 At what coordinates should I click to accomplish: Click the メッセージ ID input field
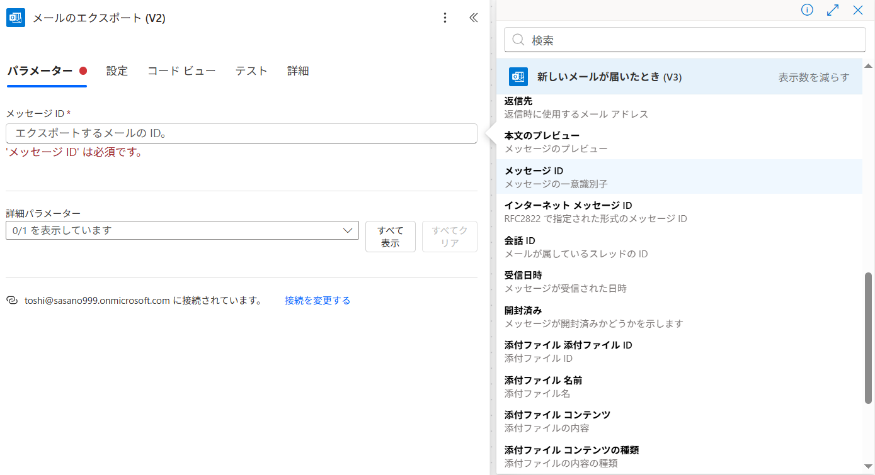click(241, 133)
